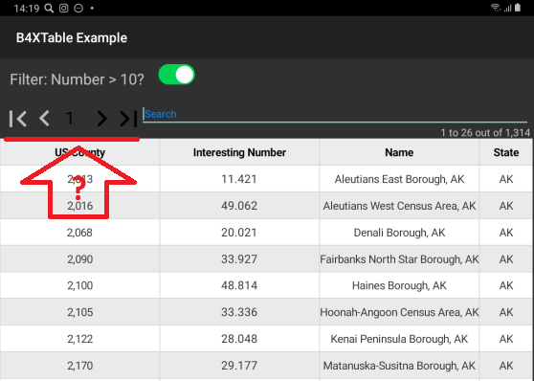The image size is (534, 381).
Task: Tap the 48.814 number cell
Action: click(x=239, y=285)
